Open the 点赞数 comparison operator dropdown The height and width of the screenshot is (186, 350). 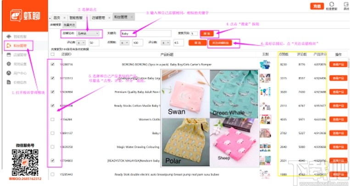point(125,43)
